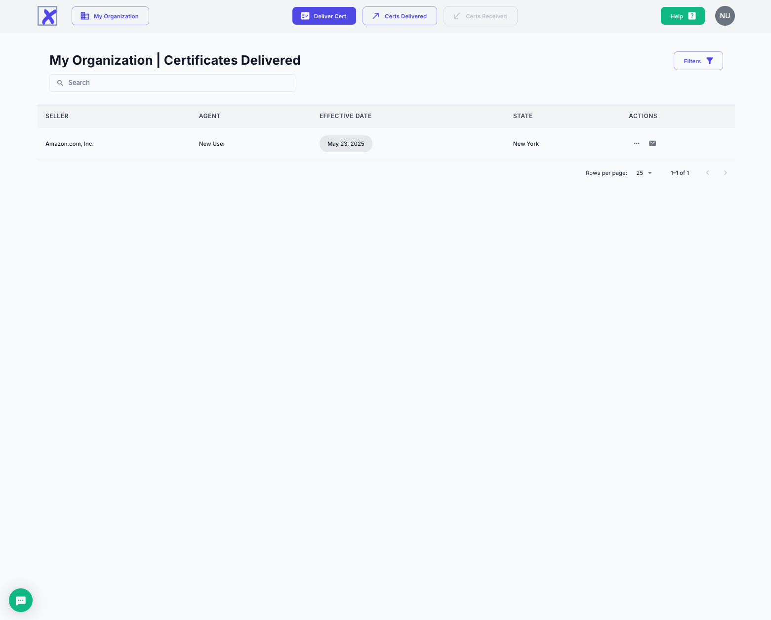This screenshot has height=620, width=771.
Task: Open the chat bubble widget
Action: (x=21, y=600)
